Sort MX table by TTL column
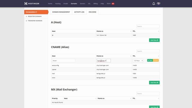 (158, 98)
